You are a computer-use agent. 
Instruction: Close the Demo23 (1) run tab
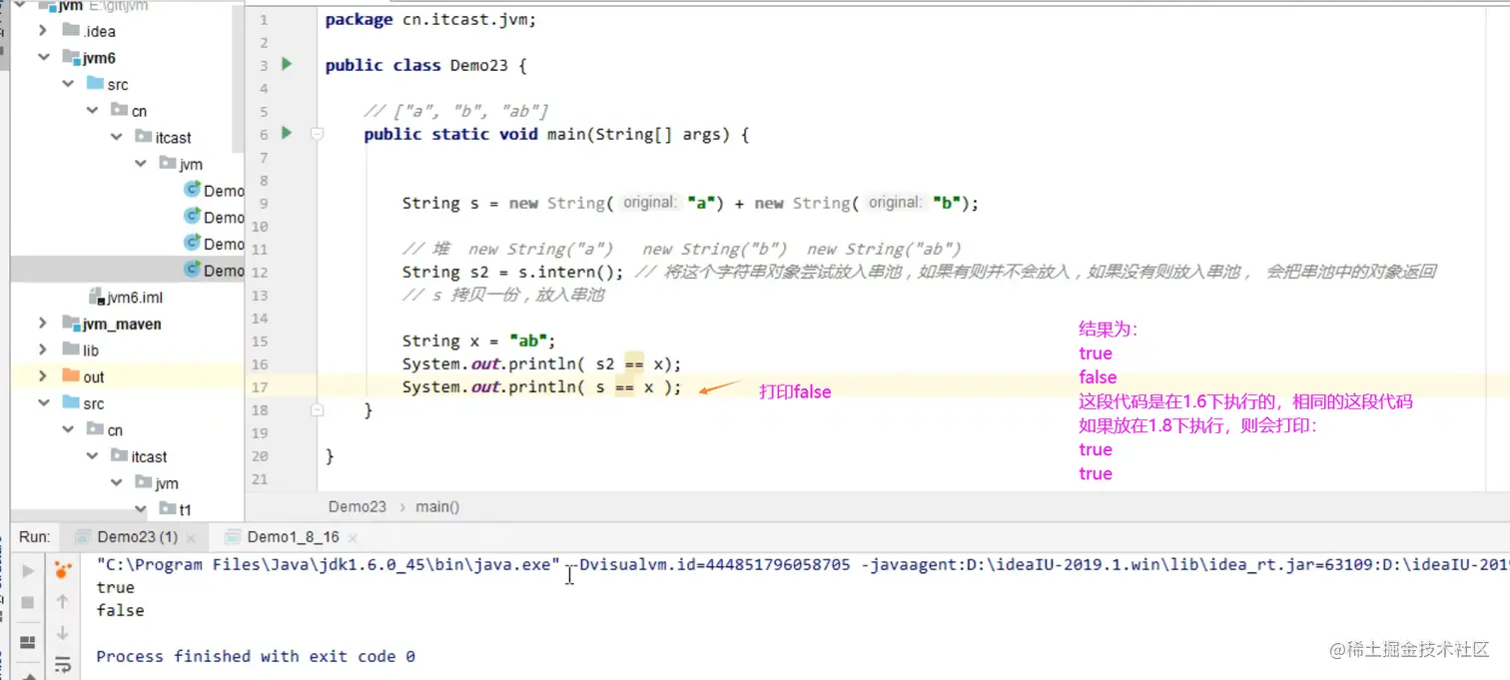192,537
